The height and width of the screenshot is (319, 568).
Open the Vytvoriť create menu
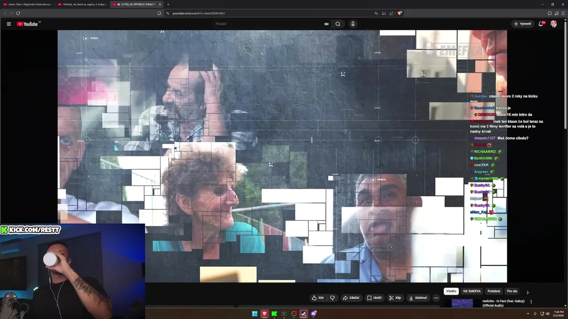pyautogui.click(x=522, y=24)
